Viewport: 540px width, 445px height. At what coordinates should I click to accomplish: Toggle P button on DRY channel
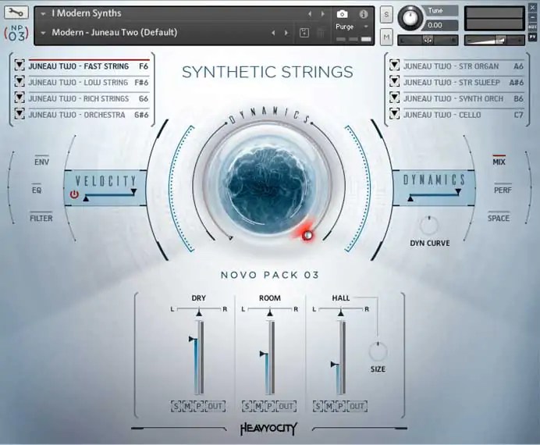pos(199,407)
